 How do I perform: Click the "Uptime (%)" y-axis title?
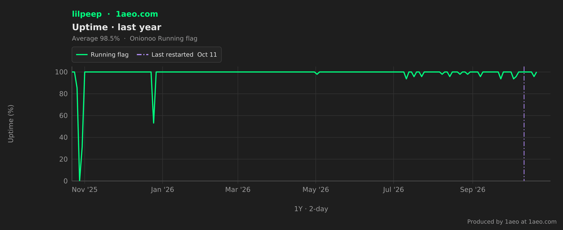click(x=11, y=124)
